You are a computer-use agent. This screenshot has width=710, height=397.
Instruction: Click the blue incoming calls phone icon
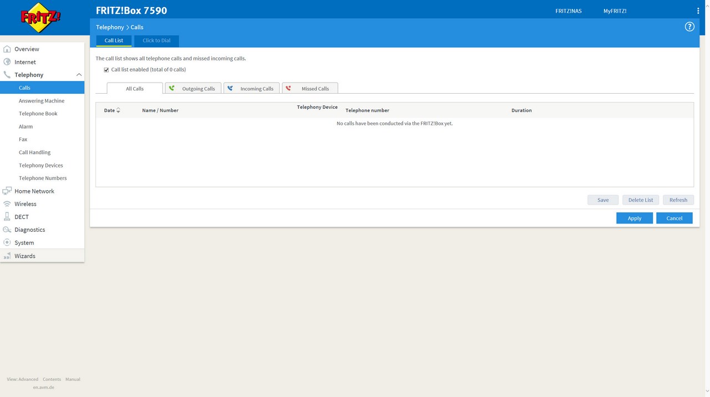tap(230, 88)
